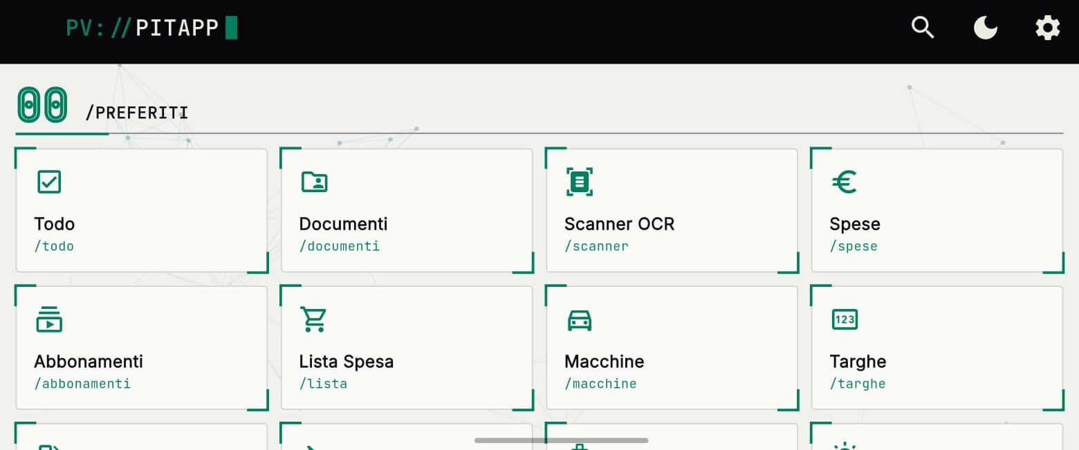
Task: Open the search magnifier icon
Action: (x=923, y=28)
